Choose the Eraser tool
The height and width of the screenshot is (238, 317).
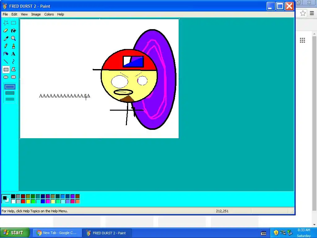[x=6, y=31]
